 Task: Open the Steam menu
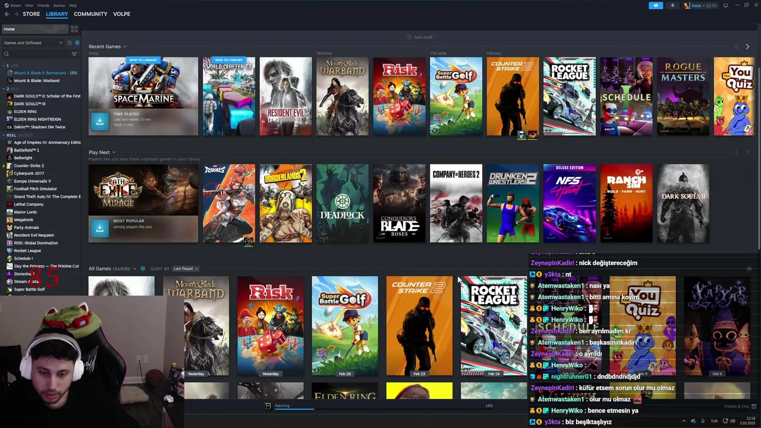(x=15, y=5)
